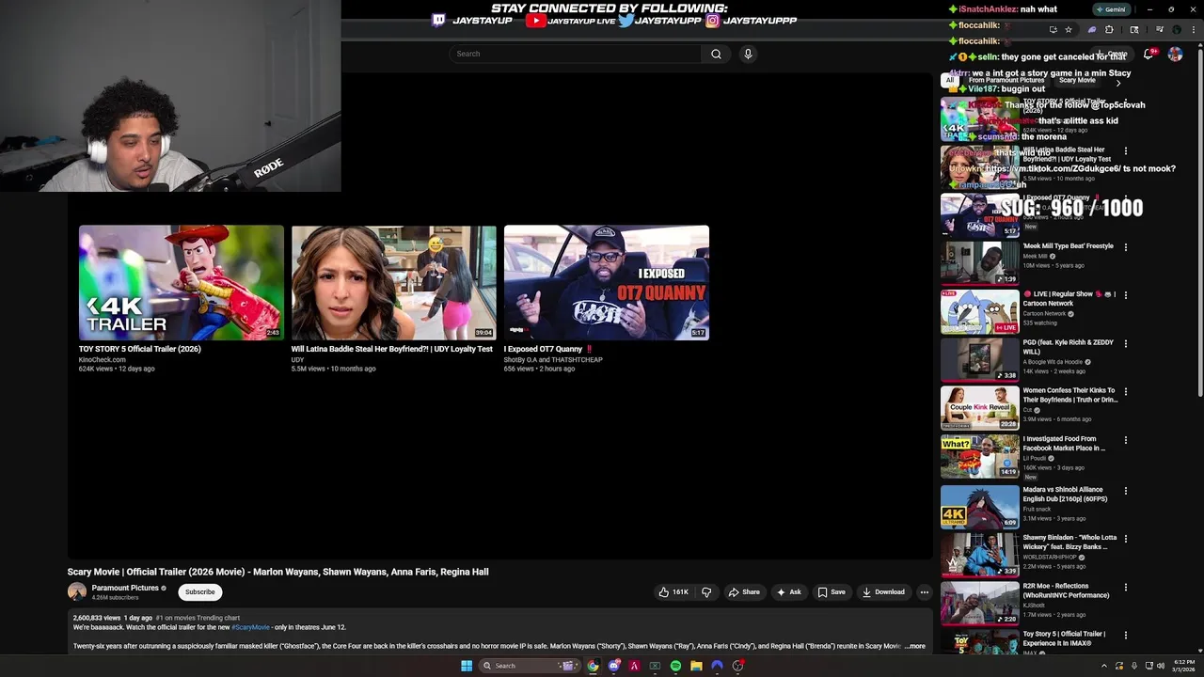
Task: Bookmark this page with the star icon
Action: tap(1068, 29)
